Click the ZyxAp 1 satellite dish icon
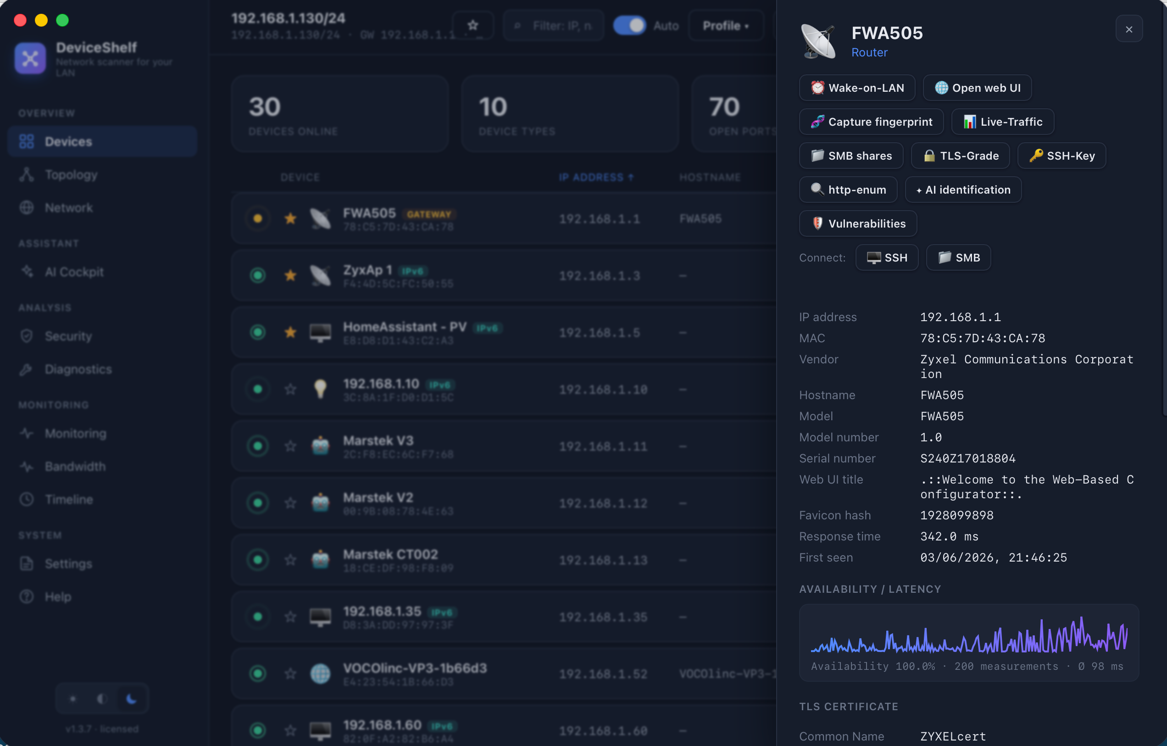The width and height of the screenshot is (1167, 746). coord(320,275)
